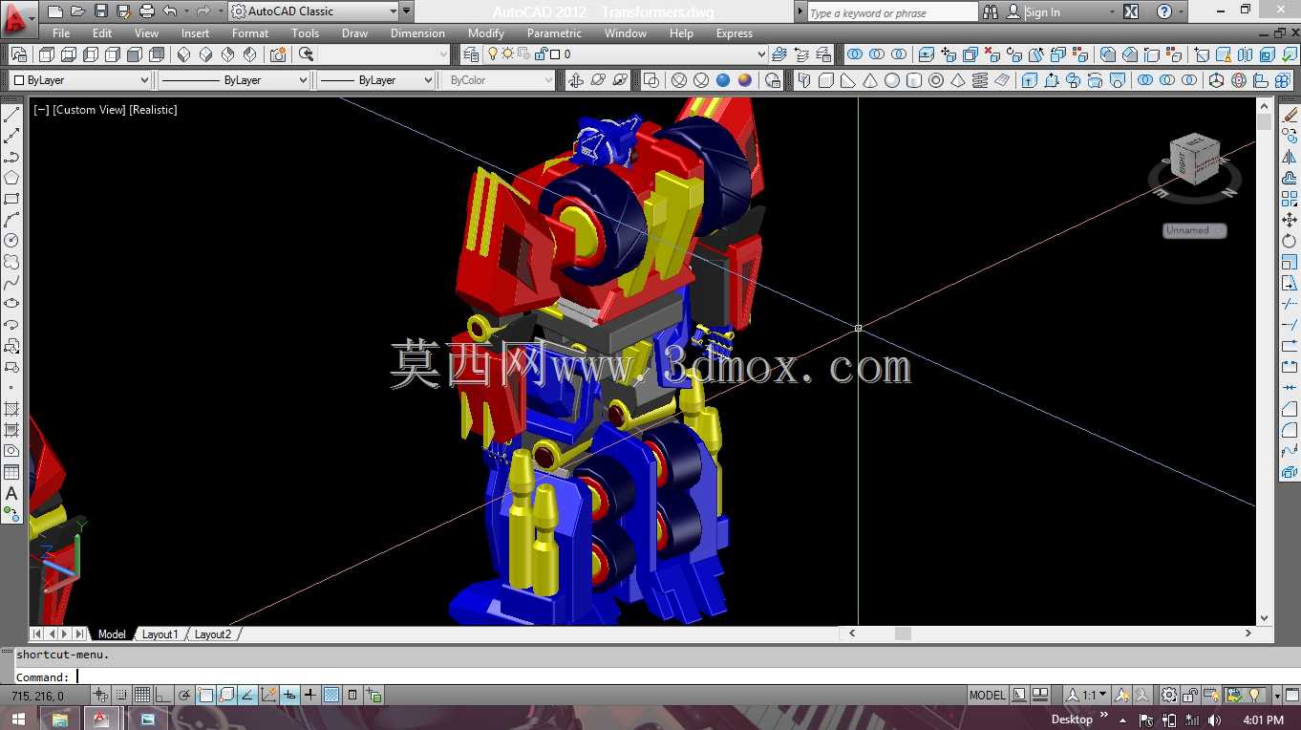1301x730 pixels.
Task: Toggle Dynamic Input in status bar
Action: 289,695
